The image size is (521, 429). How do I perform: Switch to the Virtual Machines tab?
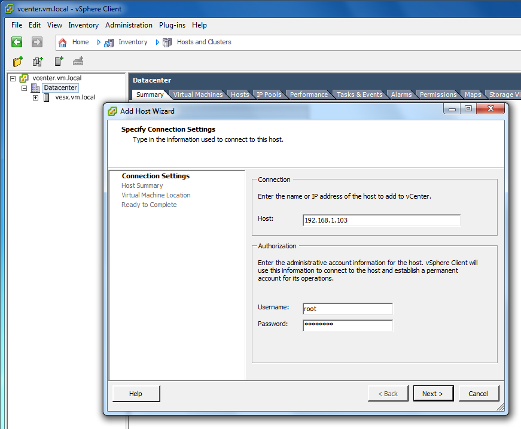pyautogui.click(x=198, y=95)
